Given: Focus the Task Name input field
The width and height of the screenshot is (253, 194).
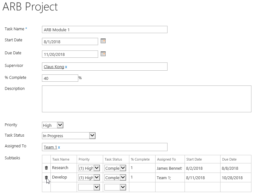Looking at the screenshot, I should pyautogui.click(x=105, y=30).
